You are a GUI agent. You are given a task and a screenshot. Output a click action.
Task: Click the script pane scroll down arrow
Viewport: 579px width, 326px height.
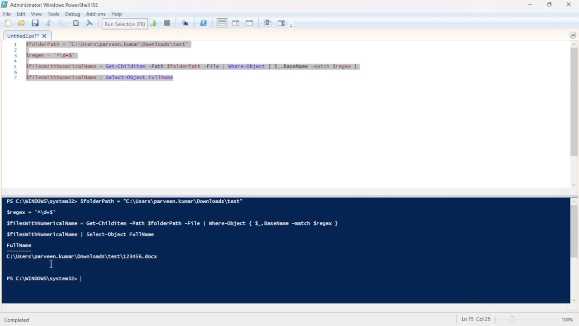click(574, 184)
